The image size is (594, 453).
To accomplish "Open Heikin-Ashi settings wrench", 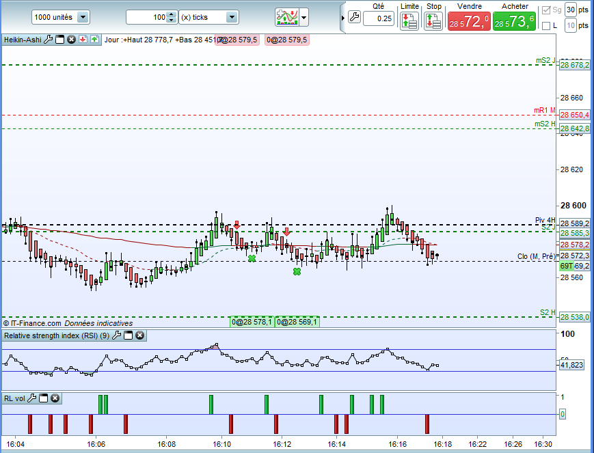I will pyautogui.click(x=48, y=40).
